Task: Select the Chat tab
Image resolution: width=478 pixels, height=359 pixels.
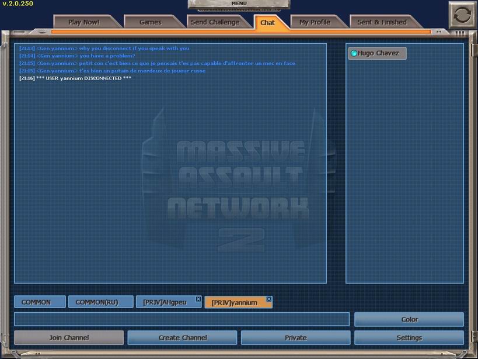Action: (x=268, y=23)
